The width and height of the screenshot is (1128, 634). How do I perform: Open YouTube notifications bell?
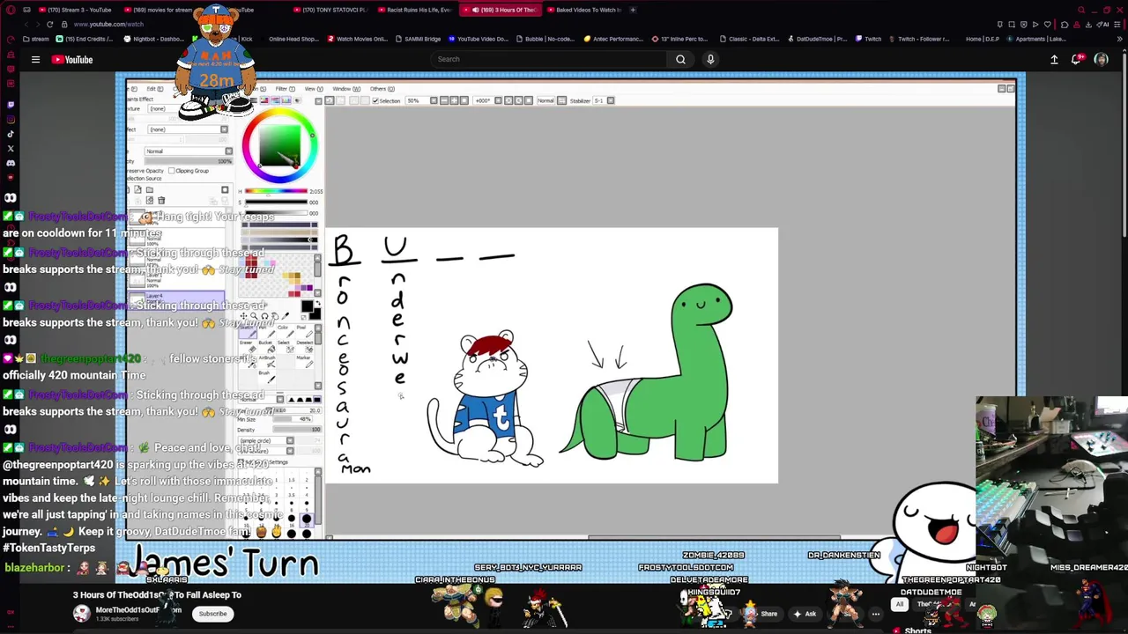(x=1077, y=59)
